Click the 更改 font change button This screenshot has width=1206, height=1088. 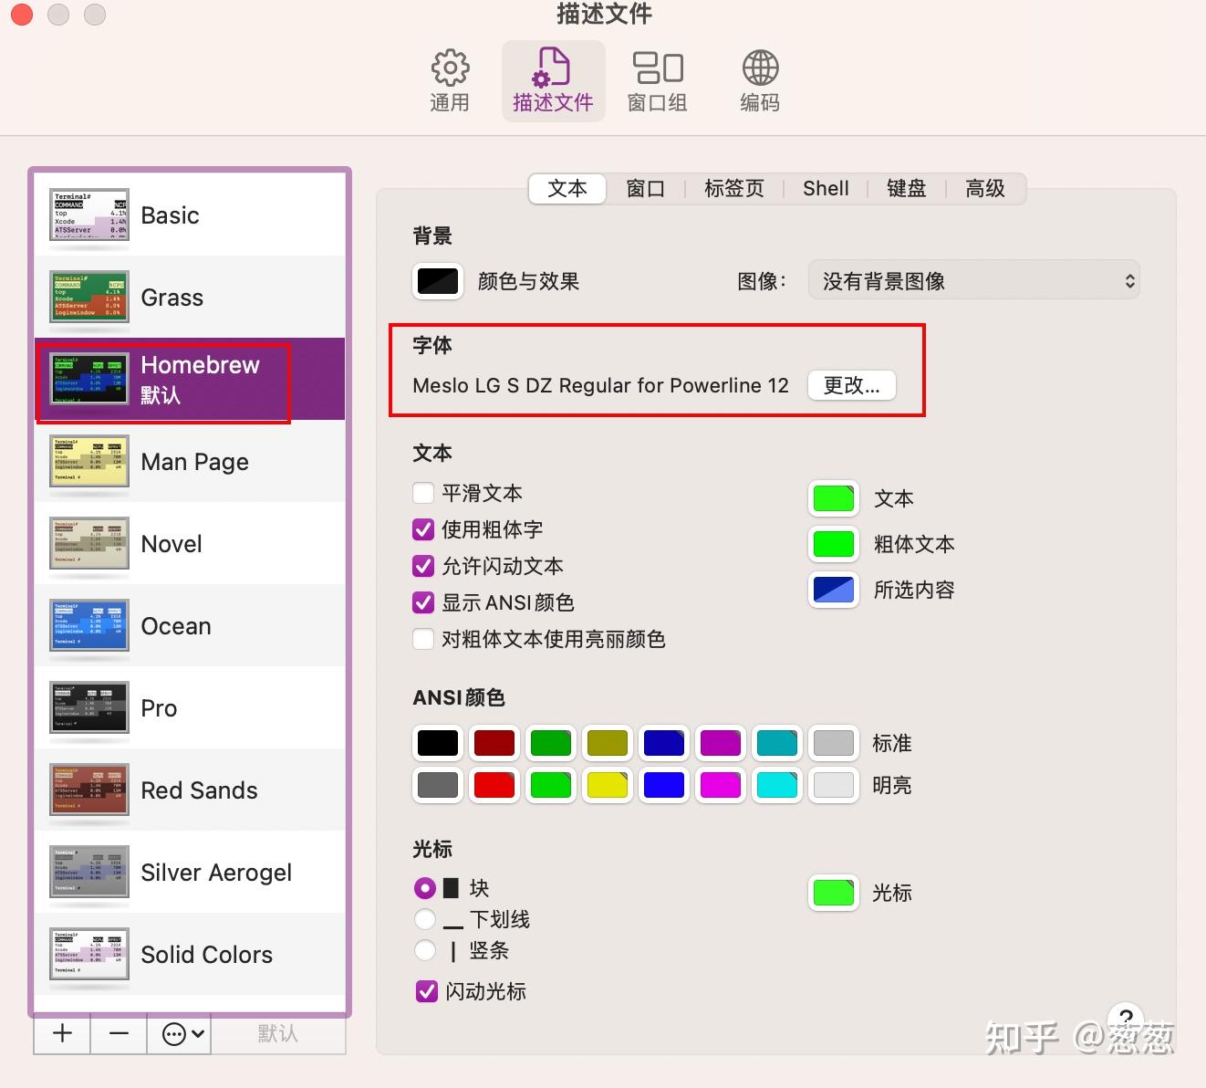point(850,385)
